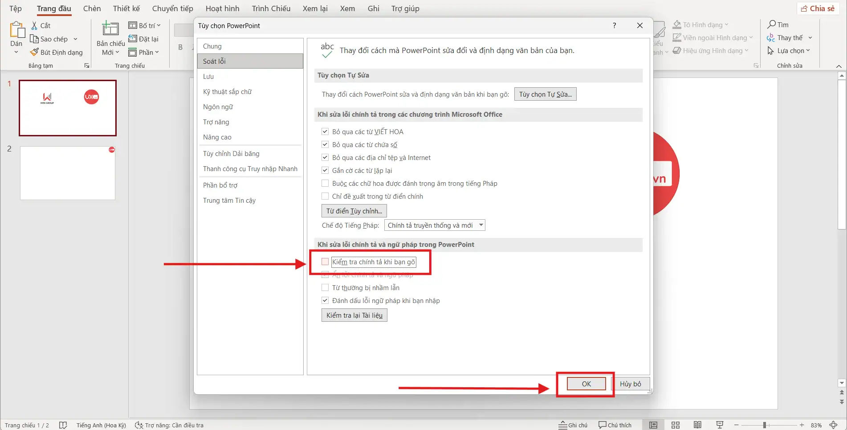Open Tùy chọn Tự Sửa settings button

click(545, 94)
